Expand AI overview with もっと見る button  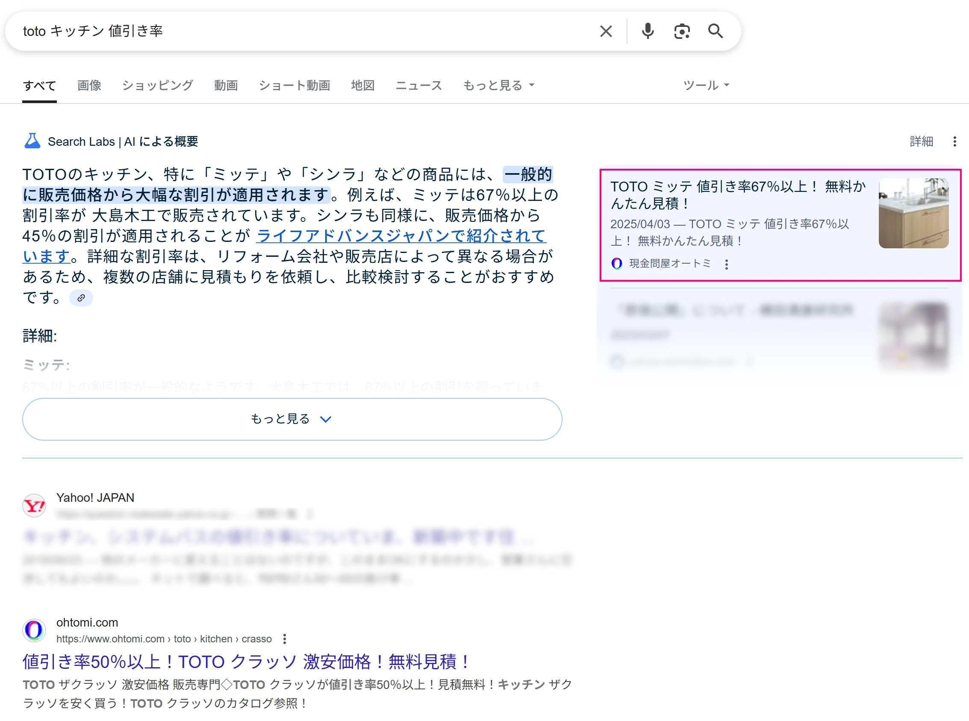[x=292, y=419]
